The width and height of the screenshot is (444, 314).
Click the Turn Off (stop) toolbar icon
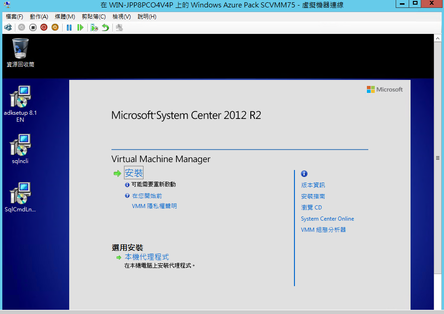pyautogui.click(x=33, y=27)
